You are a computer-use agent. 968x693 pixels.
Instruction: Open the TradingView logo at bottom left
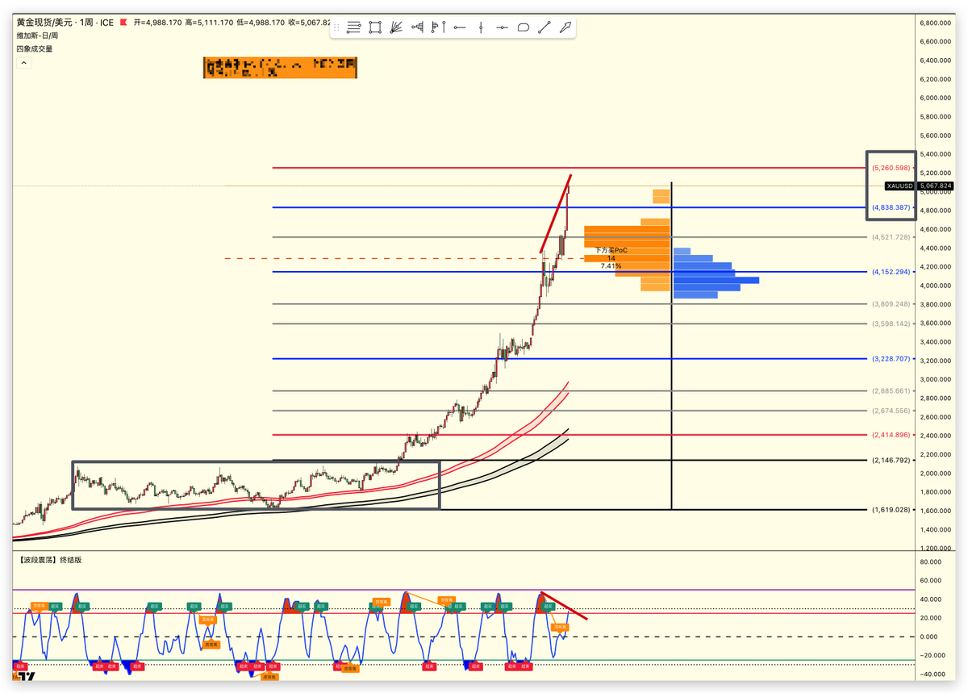tap(26, 676)
